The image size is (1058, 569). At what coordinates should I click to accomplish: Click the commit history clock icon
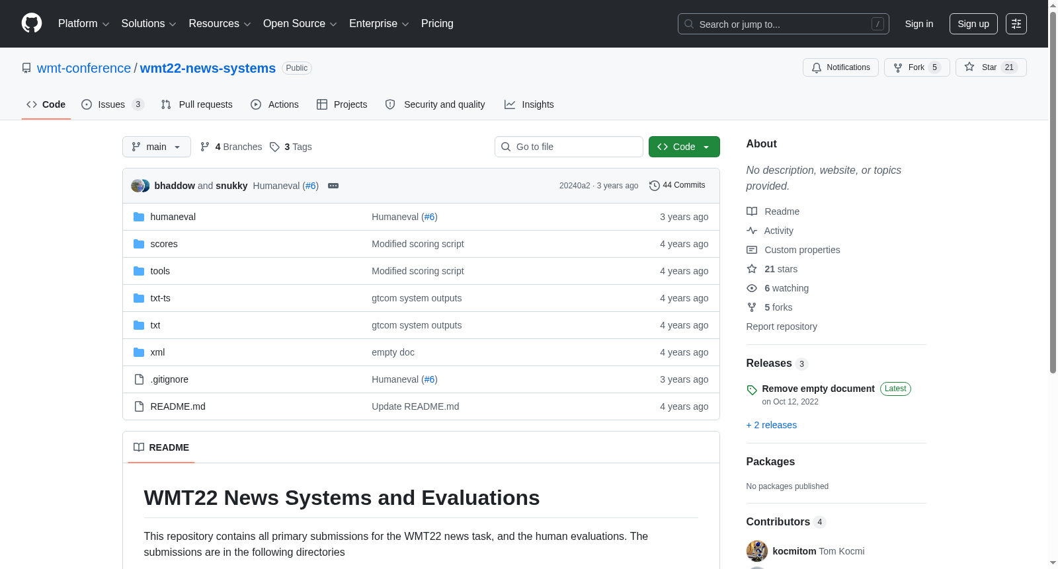point(655,186)
